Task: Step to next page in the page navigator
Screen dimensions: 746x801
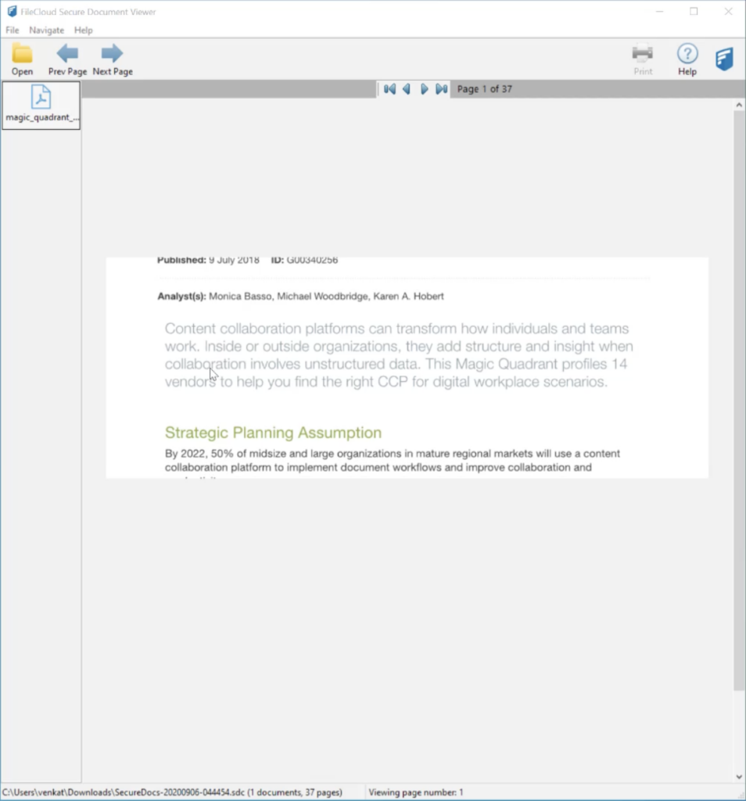Action: click(x=424, y=89)
